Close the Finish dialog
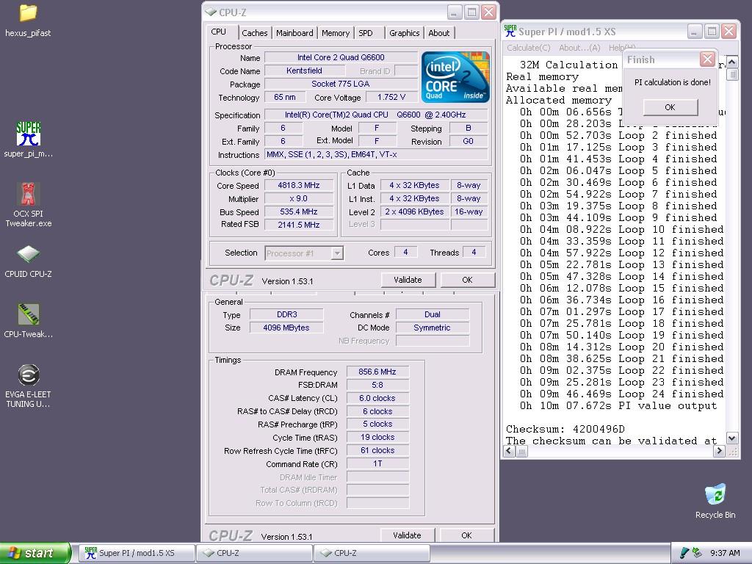The height and width of the screenshot is (564, 752). pos(707,59)
